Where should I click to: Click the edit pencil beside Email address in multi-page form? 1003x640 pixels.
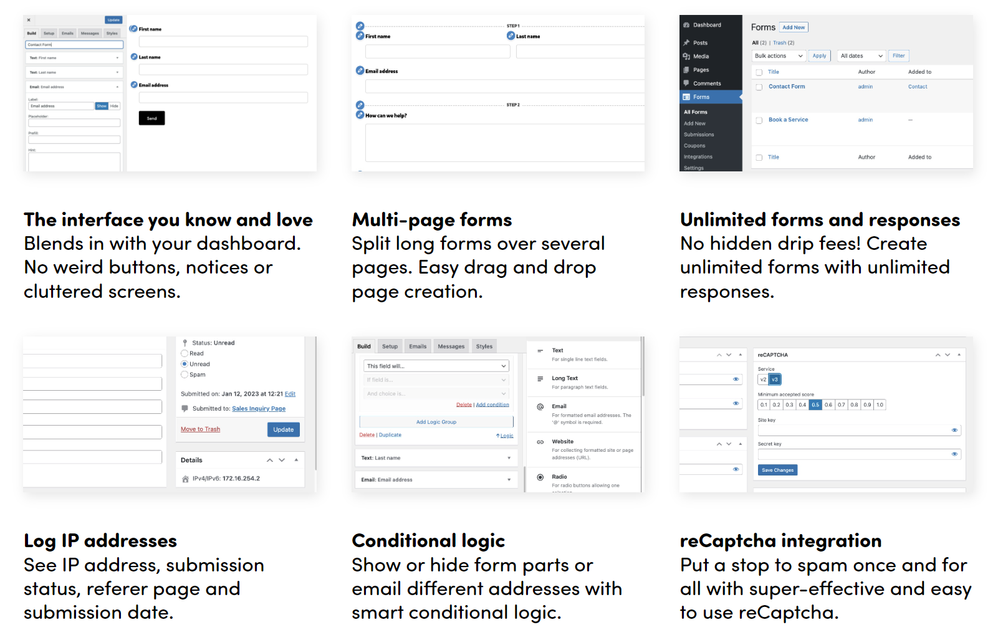tap(360, 70)
